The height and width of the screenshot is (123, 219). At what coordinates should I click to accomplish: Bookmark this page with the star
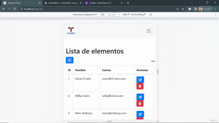(183, 9)
